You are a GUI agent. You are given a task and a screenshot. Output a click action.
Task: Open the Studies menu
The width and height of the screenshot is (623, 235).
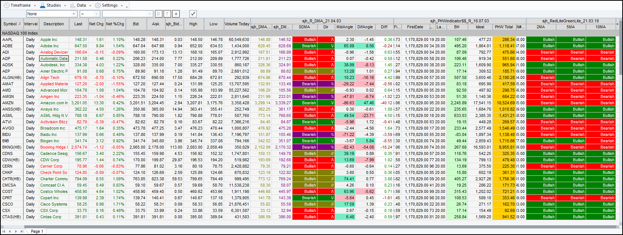coord(53,5)
